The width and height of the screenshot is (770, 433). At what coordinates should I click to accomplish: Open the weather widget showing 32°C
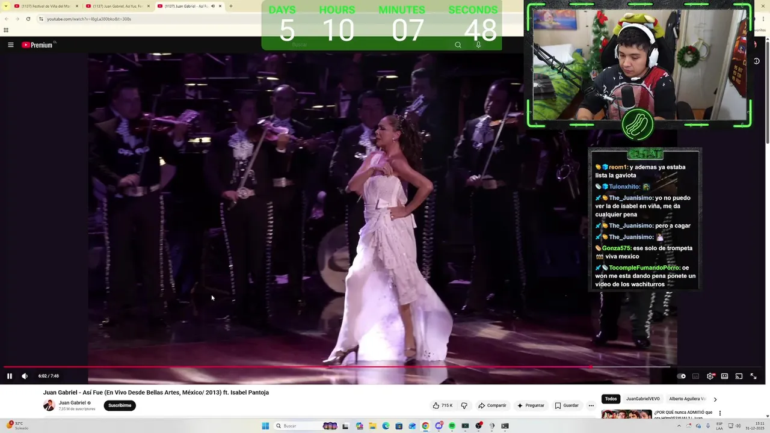coord(18,426)
